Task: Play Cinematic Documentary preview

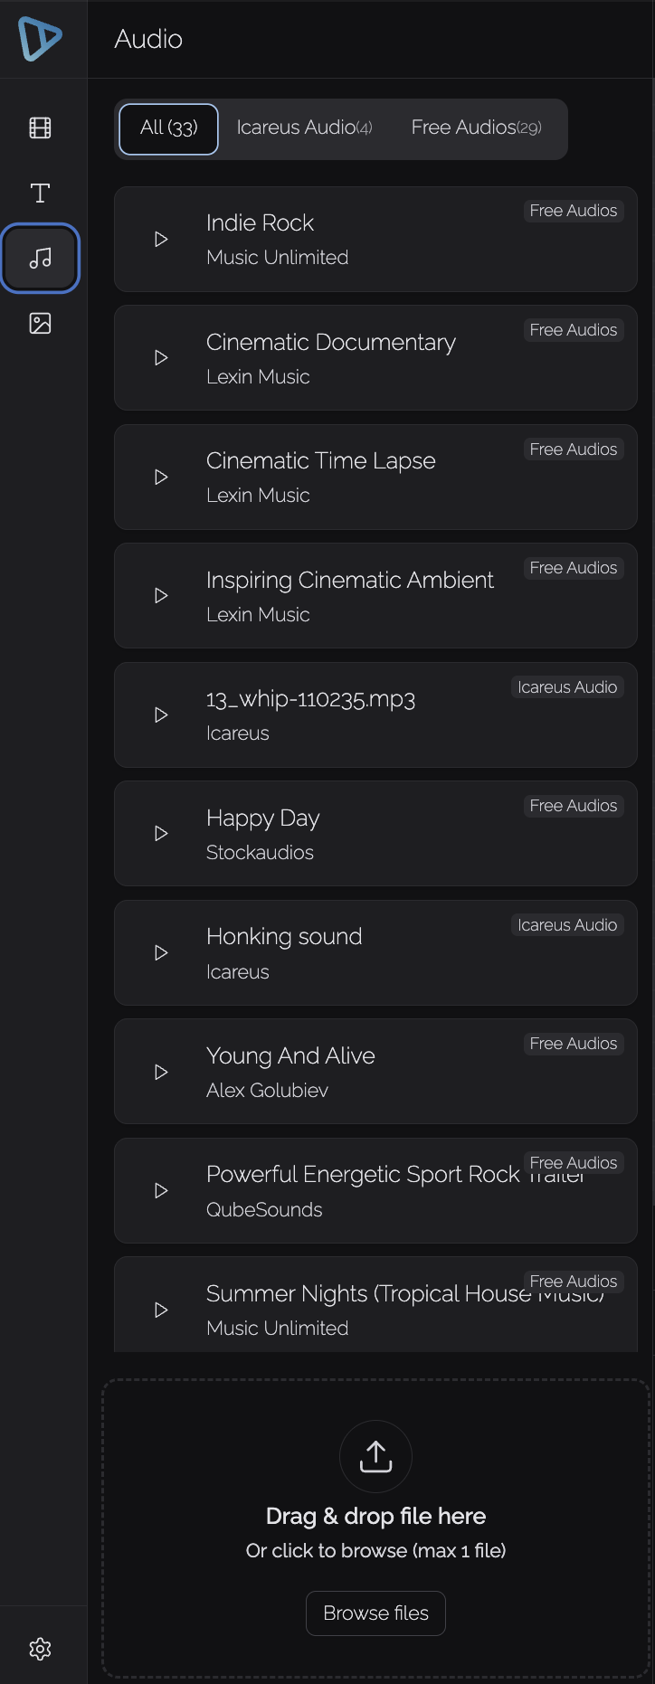Action: click(x=161, y=358)
